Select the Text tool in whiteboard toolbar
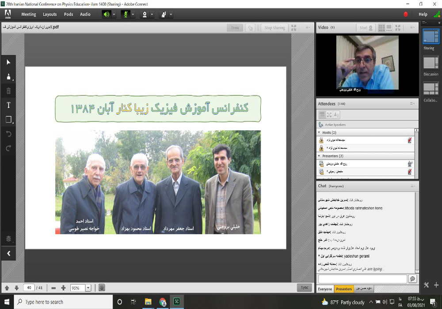This screenshot has height=309, width=442. (x=8, y=105)
